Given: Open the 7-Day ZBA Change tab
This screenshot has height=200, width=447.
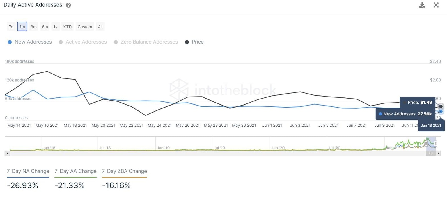Looking at the screenshot, I should tap(124, 171).
